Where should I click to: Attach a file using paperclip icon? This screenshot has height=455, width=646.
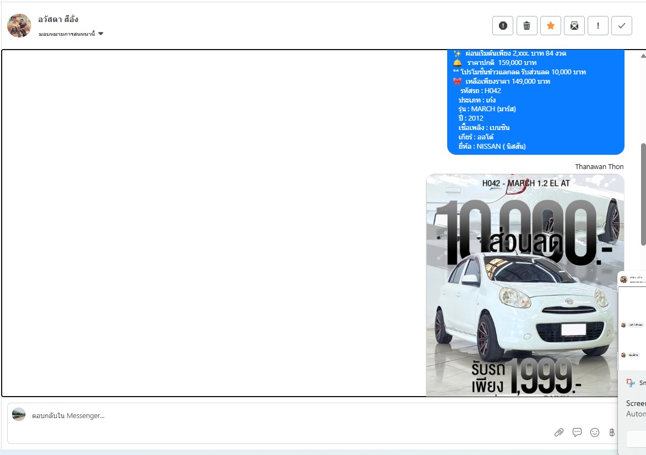(x=559, y=432)
